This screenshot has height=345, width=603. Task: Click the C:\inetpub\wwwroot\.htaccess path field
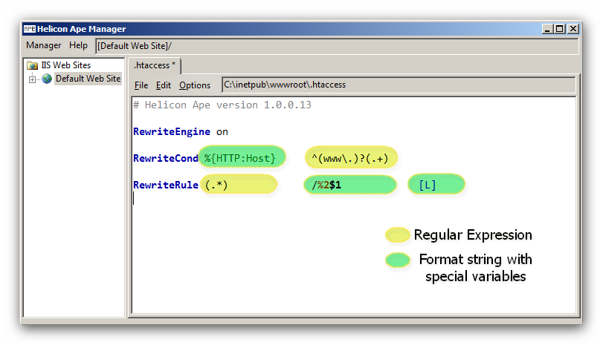point(399,85)
